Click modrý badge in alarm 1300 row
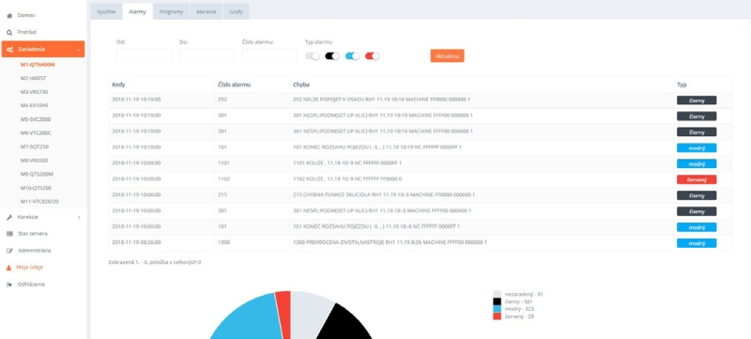The height and width of the screenshot is (339, 751). (697, 243)
